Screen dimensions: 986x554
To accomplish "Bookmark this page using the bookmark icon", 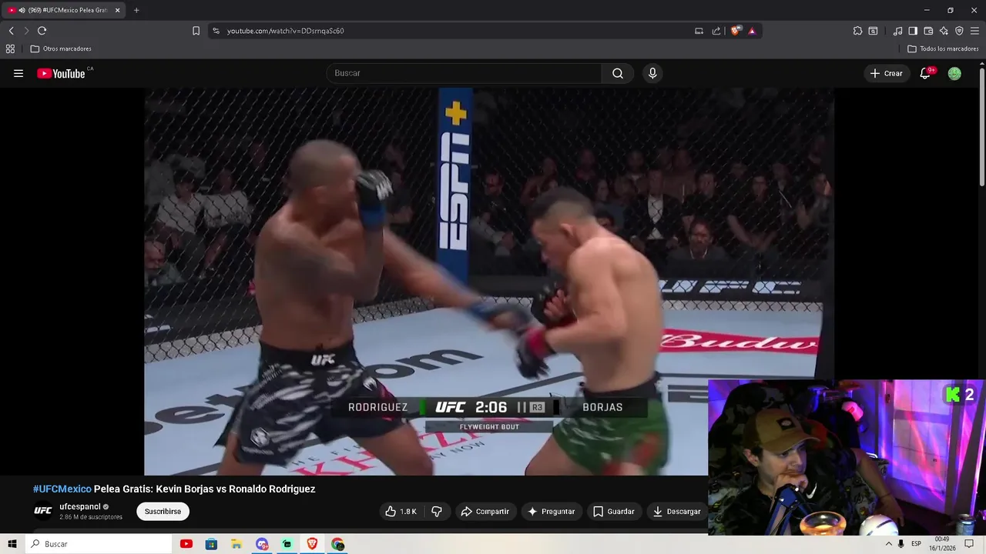I will [196, 31].
